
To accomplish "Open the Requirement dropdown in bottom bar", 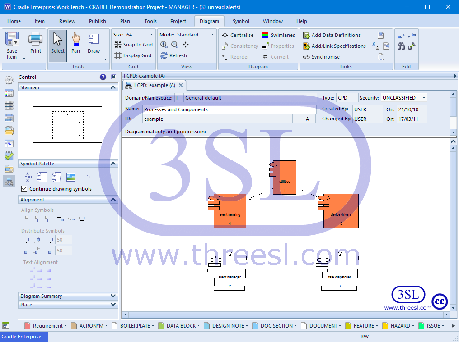I will click(66, 326).
